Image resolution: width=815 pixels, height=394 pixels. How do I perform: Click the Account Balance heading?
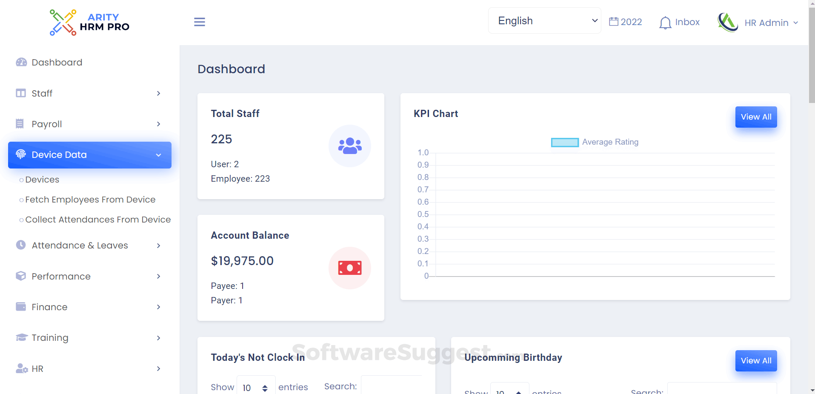(250, 235)
